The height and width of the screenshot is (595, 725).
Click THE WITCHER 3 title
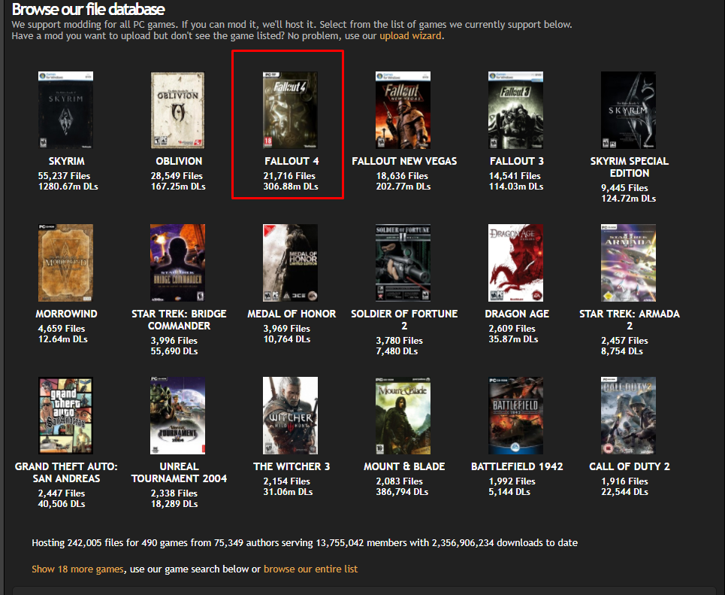[292, 466]
